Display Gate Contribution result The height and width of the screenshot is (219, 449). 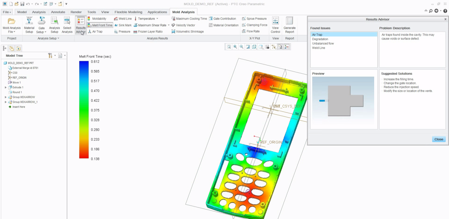coord(222,19)
